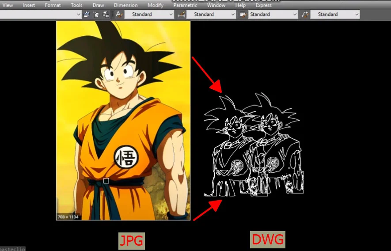This screenshot has width=391, height=251.
Task: Click the pasteclip command line text
Action: coord(12,249)
